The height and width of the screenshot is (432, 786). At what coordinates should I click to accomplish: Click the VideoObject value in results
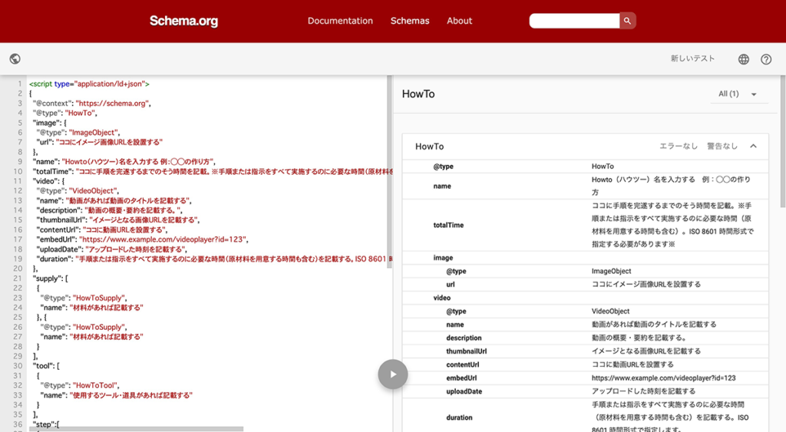pos(610,312)
